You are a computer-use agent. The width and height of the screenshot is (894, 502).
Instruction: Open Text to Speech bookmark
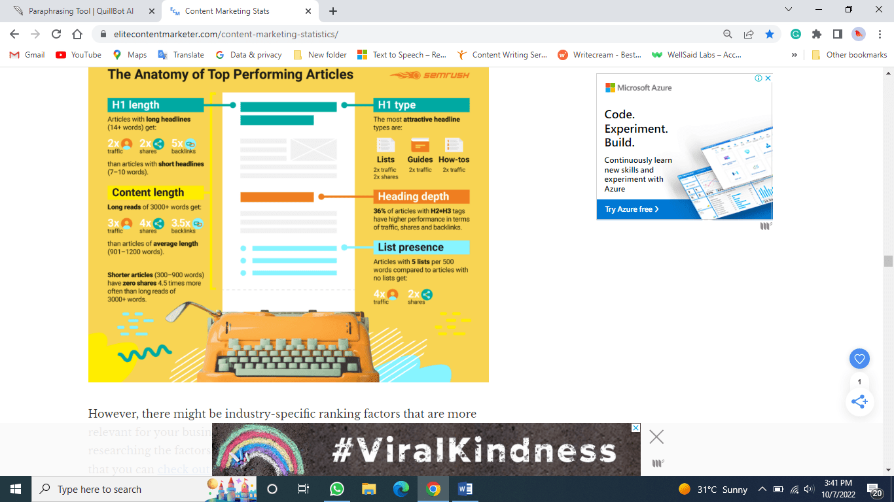pos(402,55)
